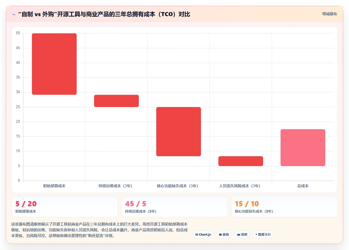Click x-axis label 总成本

(x=303, y=186)
